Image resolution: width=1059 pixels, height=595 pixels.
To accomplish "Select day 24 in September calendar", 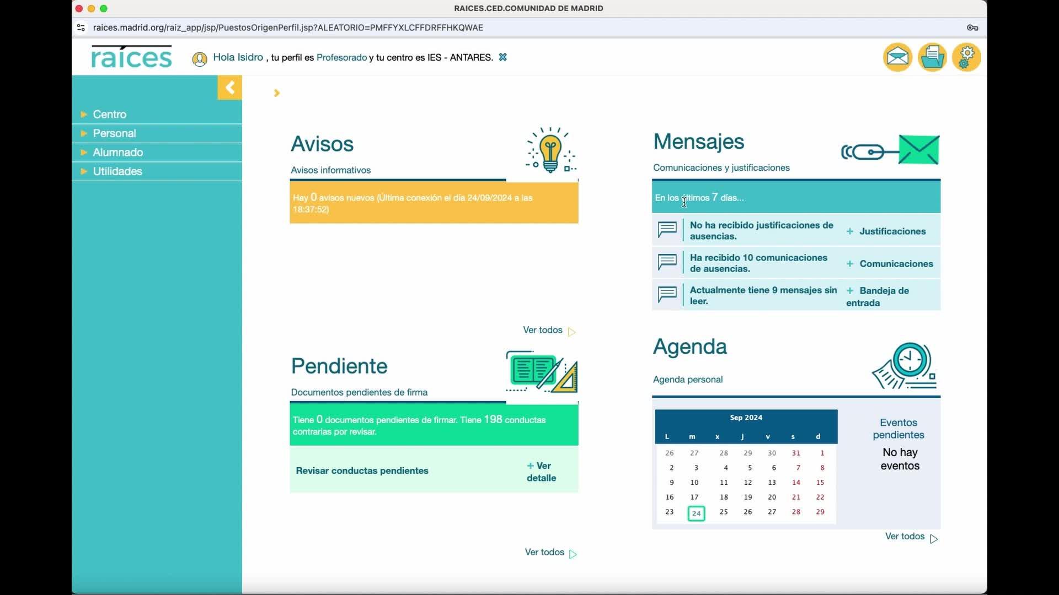I will tap(696, 513).
